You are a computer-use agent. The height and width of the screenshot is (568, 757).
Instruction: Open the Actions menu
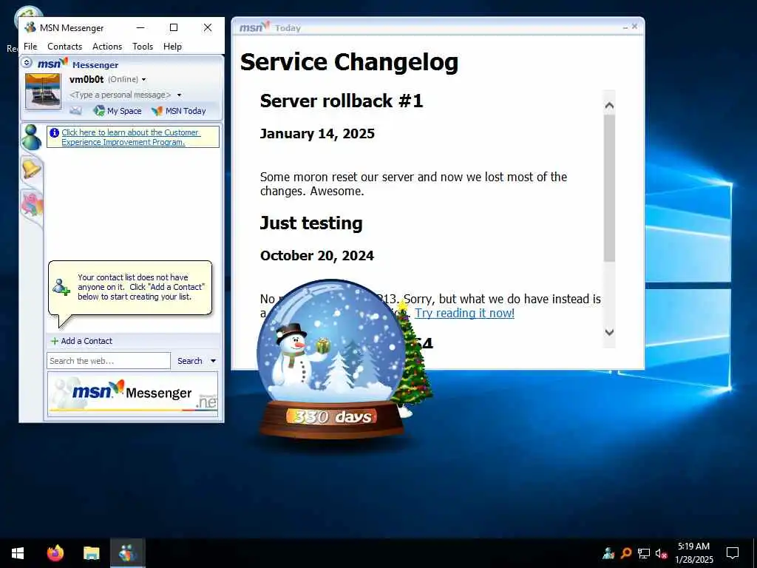coord(107,47)
